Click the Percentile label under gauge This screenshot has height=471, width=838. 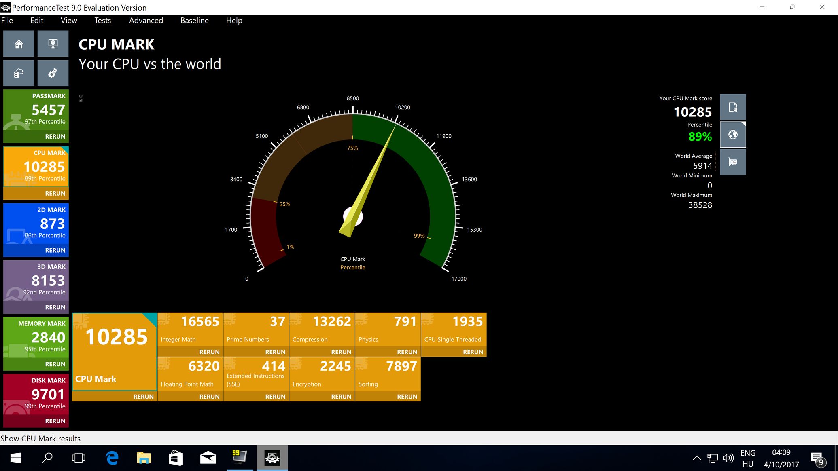(353, 267)
